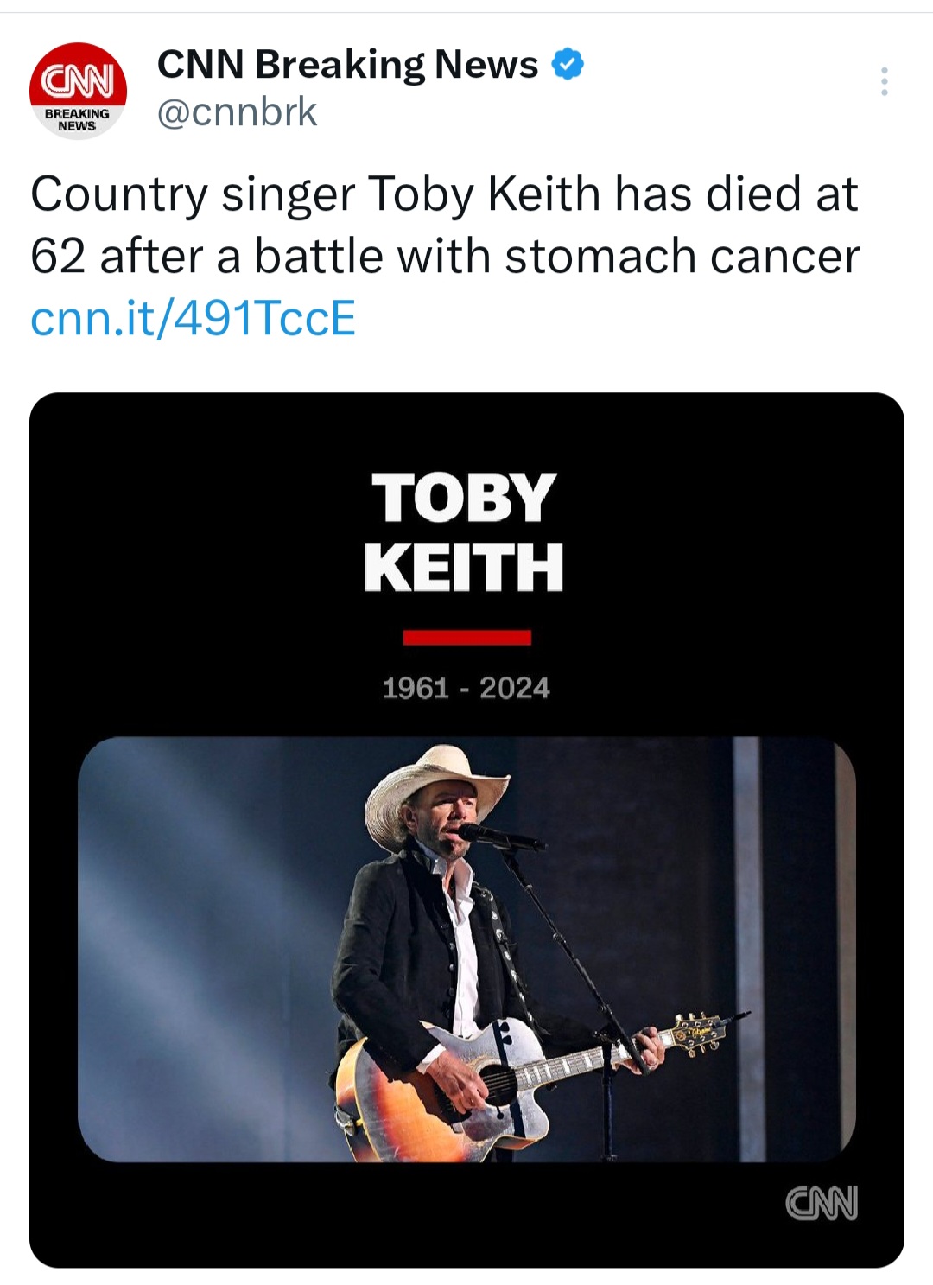Open the @cnnbrk handle link
The image size is (933, 1285).
(237, 112)
